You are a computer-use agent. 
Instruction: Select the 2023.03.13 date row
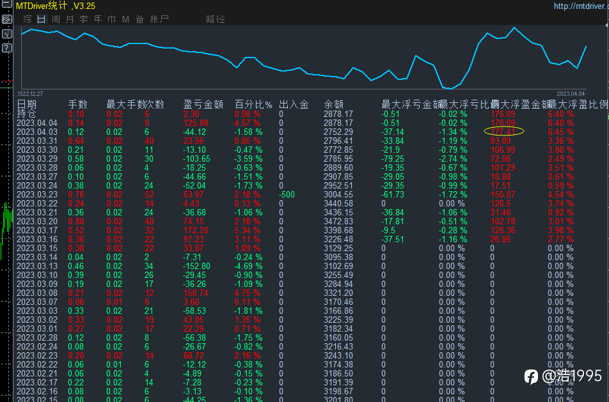point(37,266)
